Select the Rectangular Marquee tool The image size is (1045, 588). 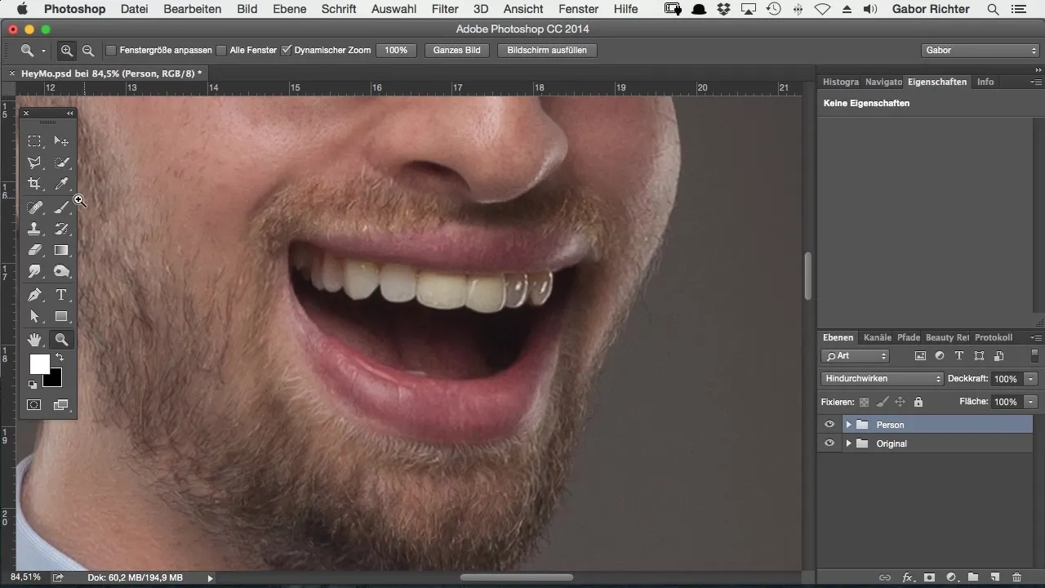(x=34, y=141)
